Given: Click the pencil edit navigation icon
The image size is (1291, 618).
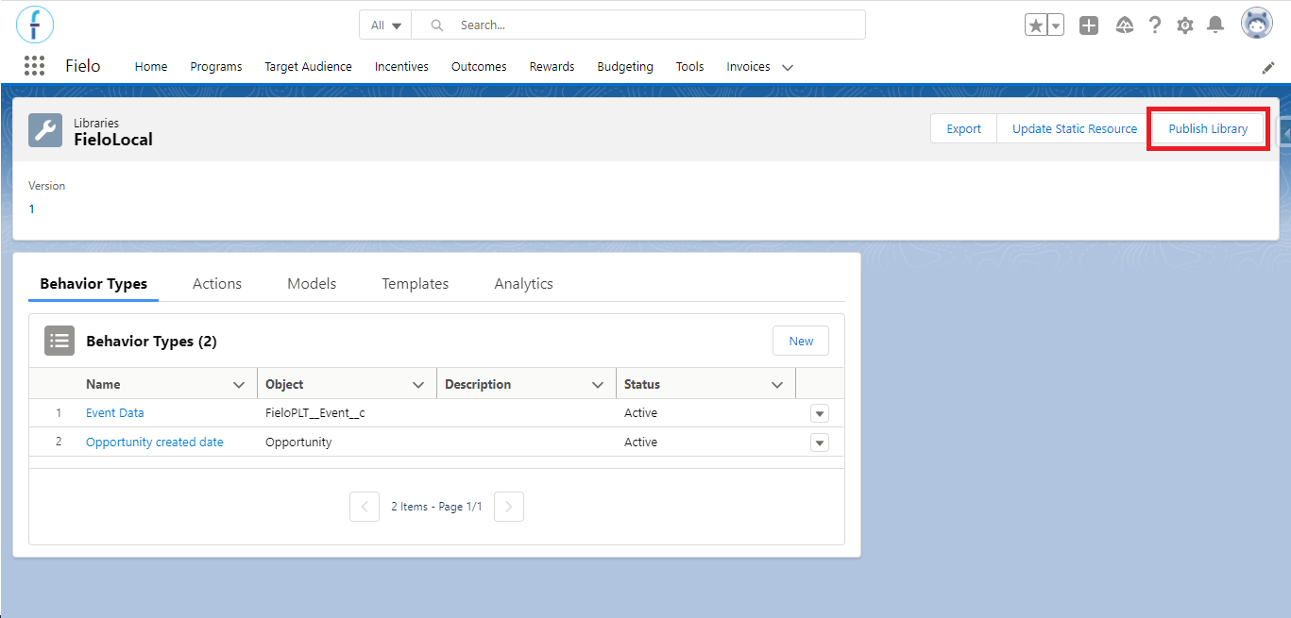Looking at the screenshot, I should [x=1268, y=68].
